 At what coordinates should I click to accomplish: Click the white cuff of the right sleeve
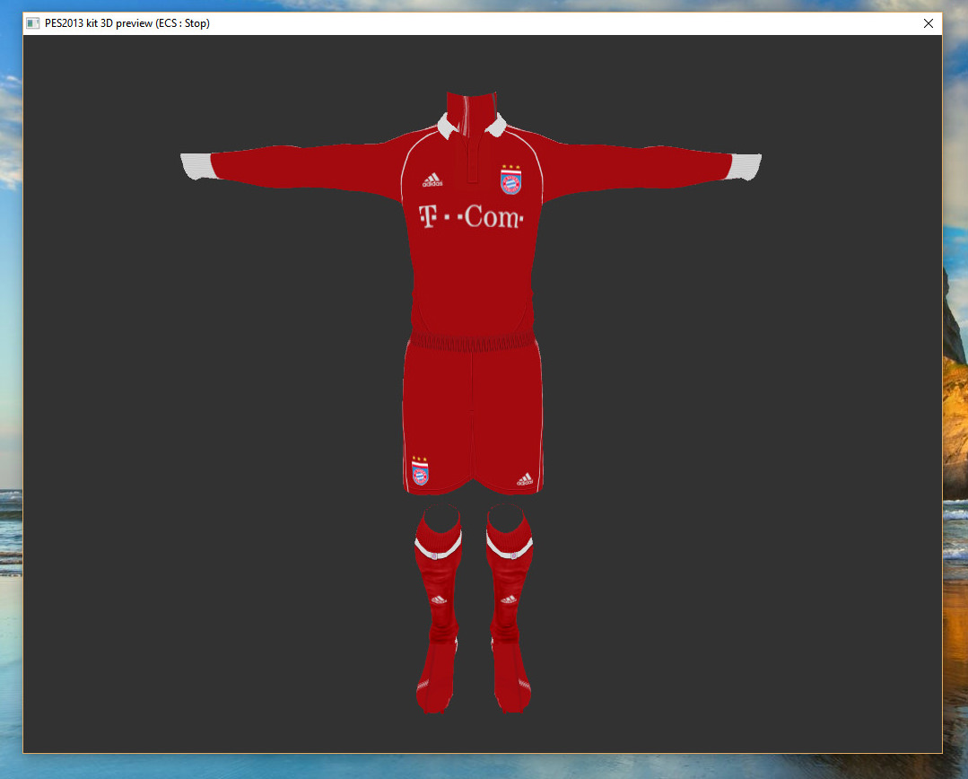pos(746,167)
